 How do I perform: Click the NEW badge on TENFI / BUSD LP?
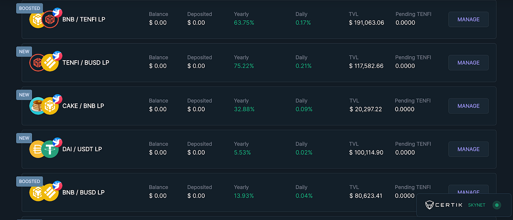24,52
